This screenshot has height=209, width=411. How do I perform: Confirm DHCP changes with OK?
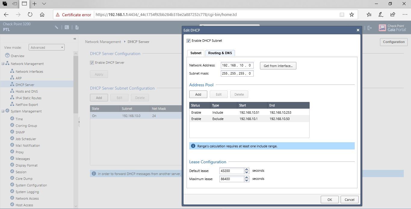(329, 199)
